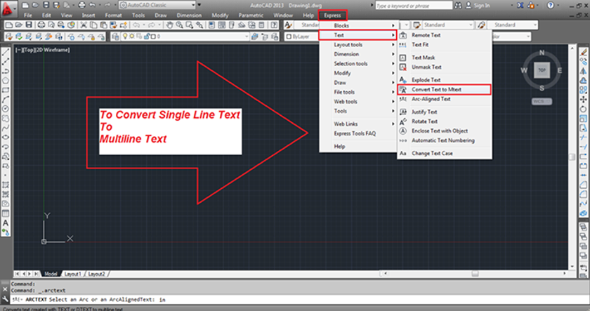
Task: Click the Help question mark toolbar icon
Action: coord(275,25)
